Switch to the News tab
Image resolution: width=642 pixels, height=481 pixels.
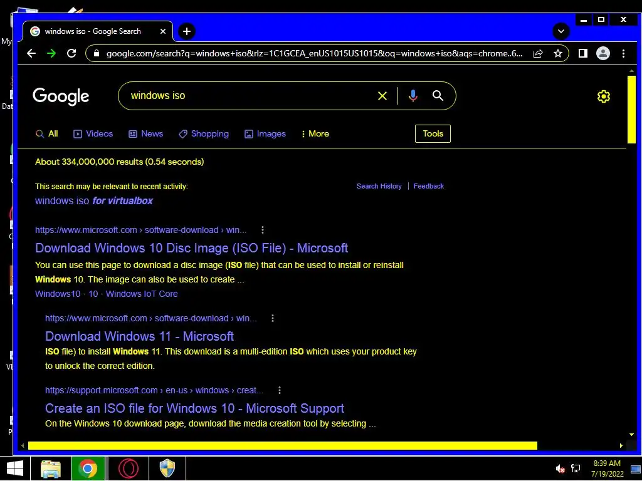tap(145, 134)
